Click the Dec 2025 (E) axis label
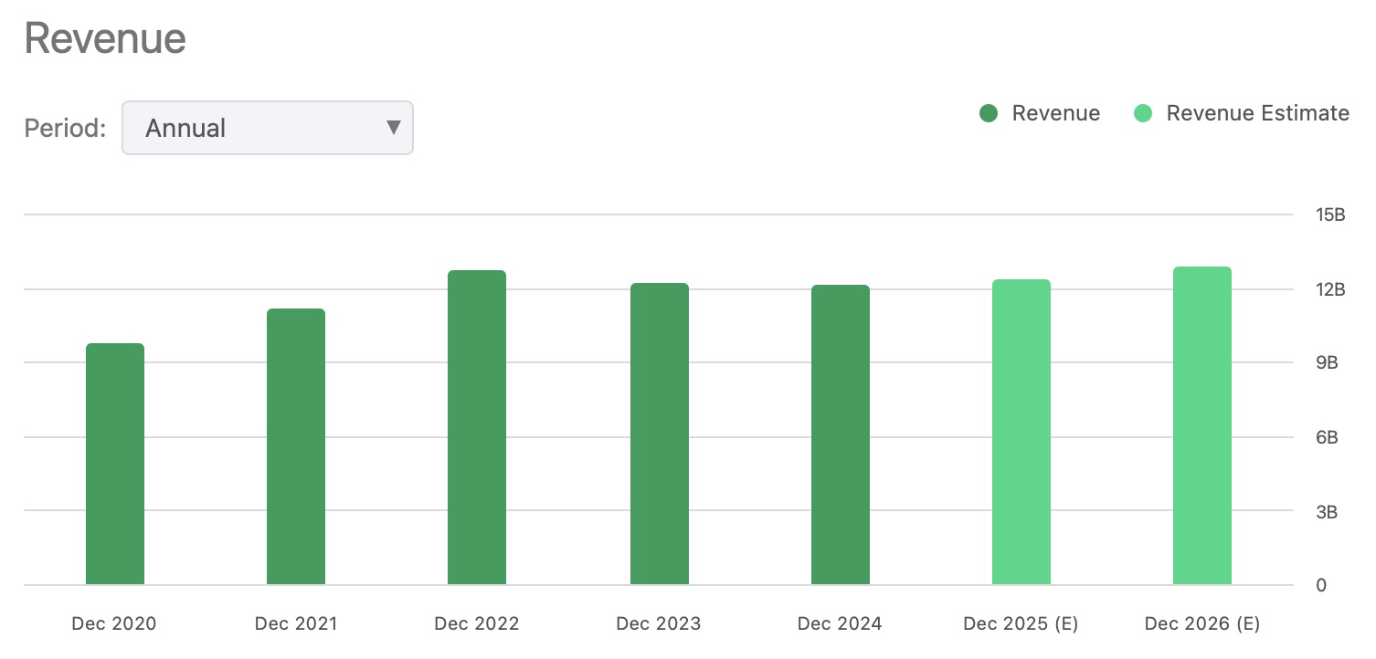Screen dimensions: 1376x659 [1021, 624]
